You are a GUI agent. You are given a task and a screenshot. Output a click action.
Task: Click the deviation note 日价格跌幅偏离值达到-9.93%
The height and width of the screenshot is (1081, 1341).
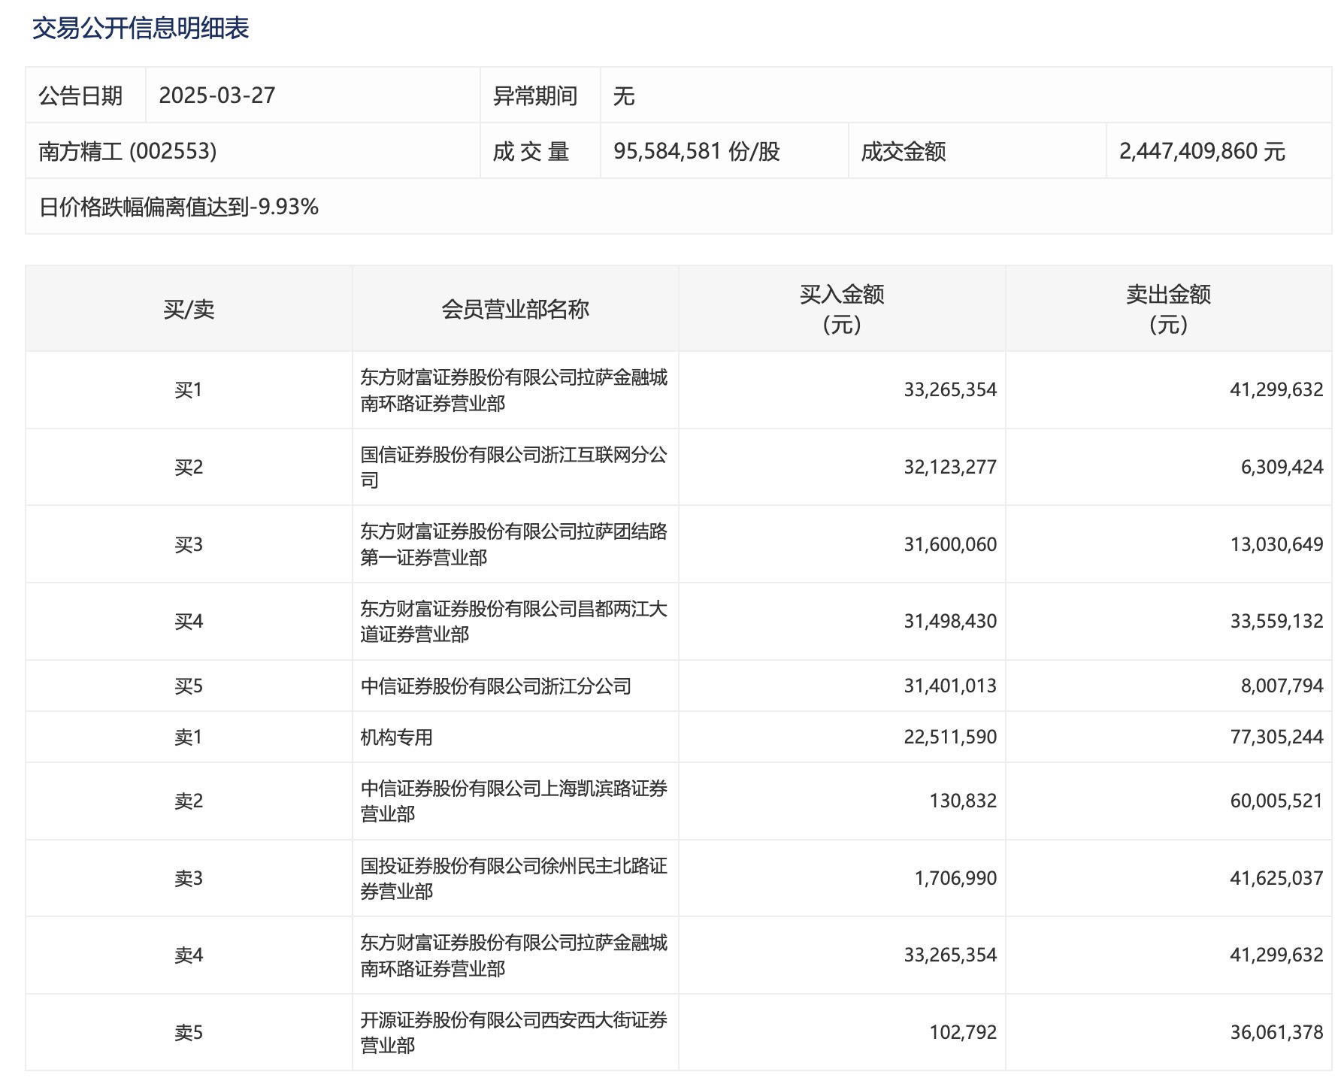pyautogui.click(x=179, y=207)
